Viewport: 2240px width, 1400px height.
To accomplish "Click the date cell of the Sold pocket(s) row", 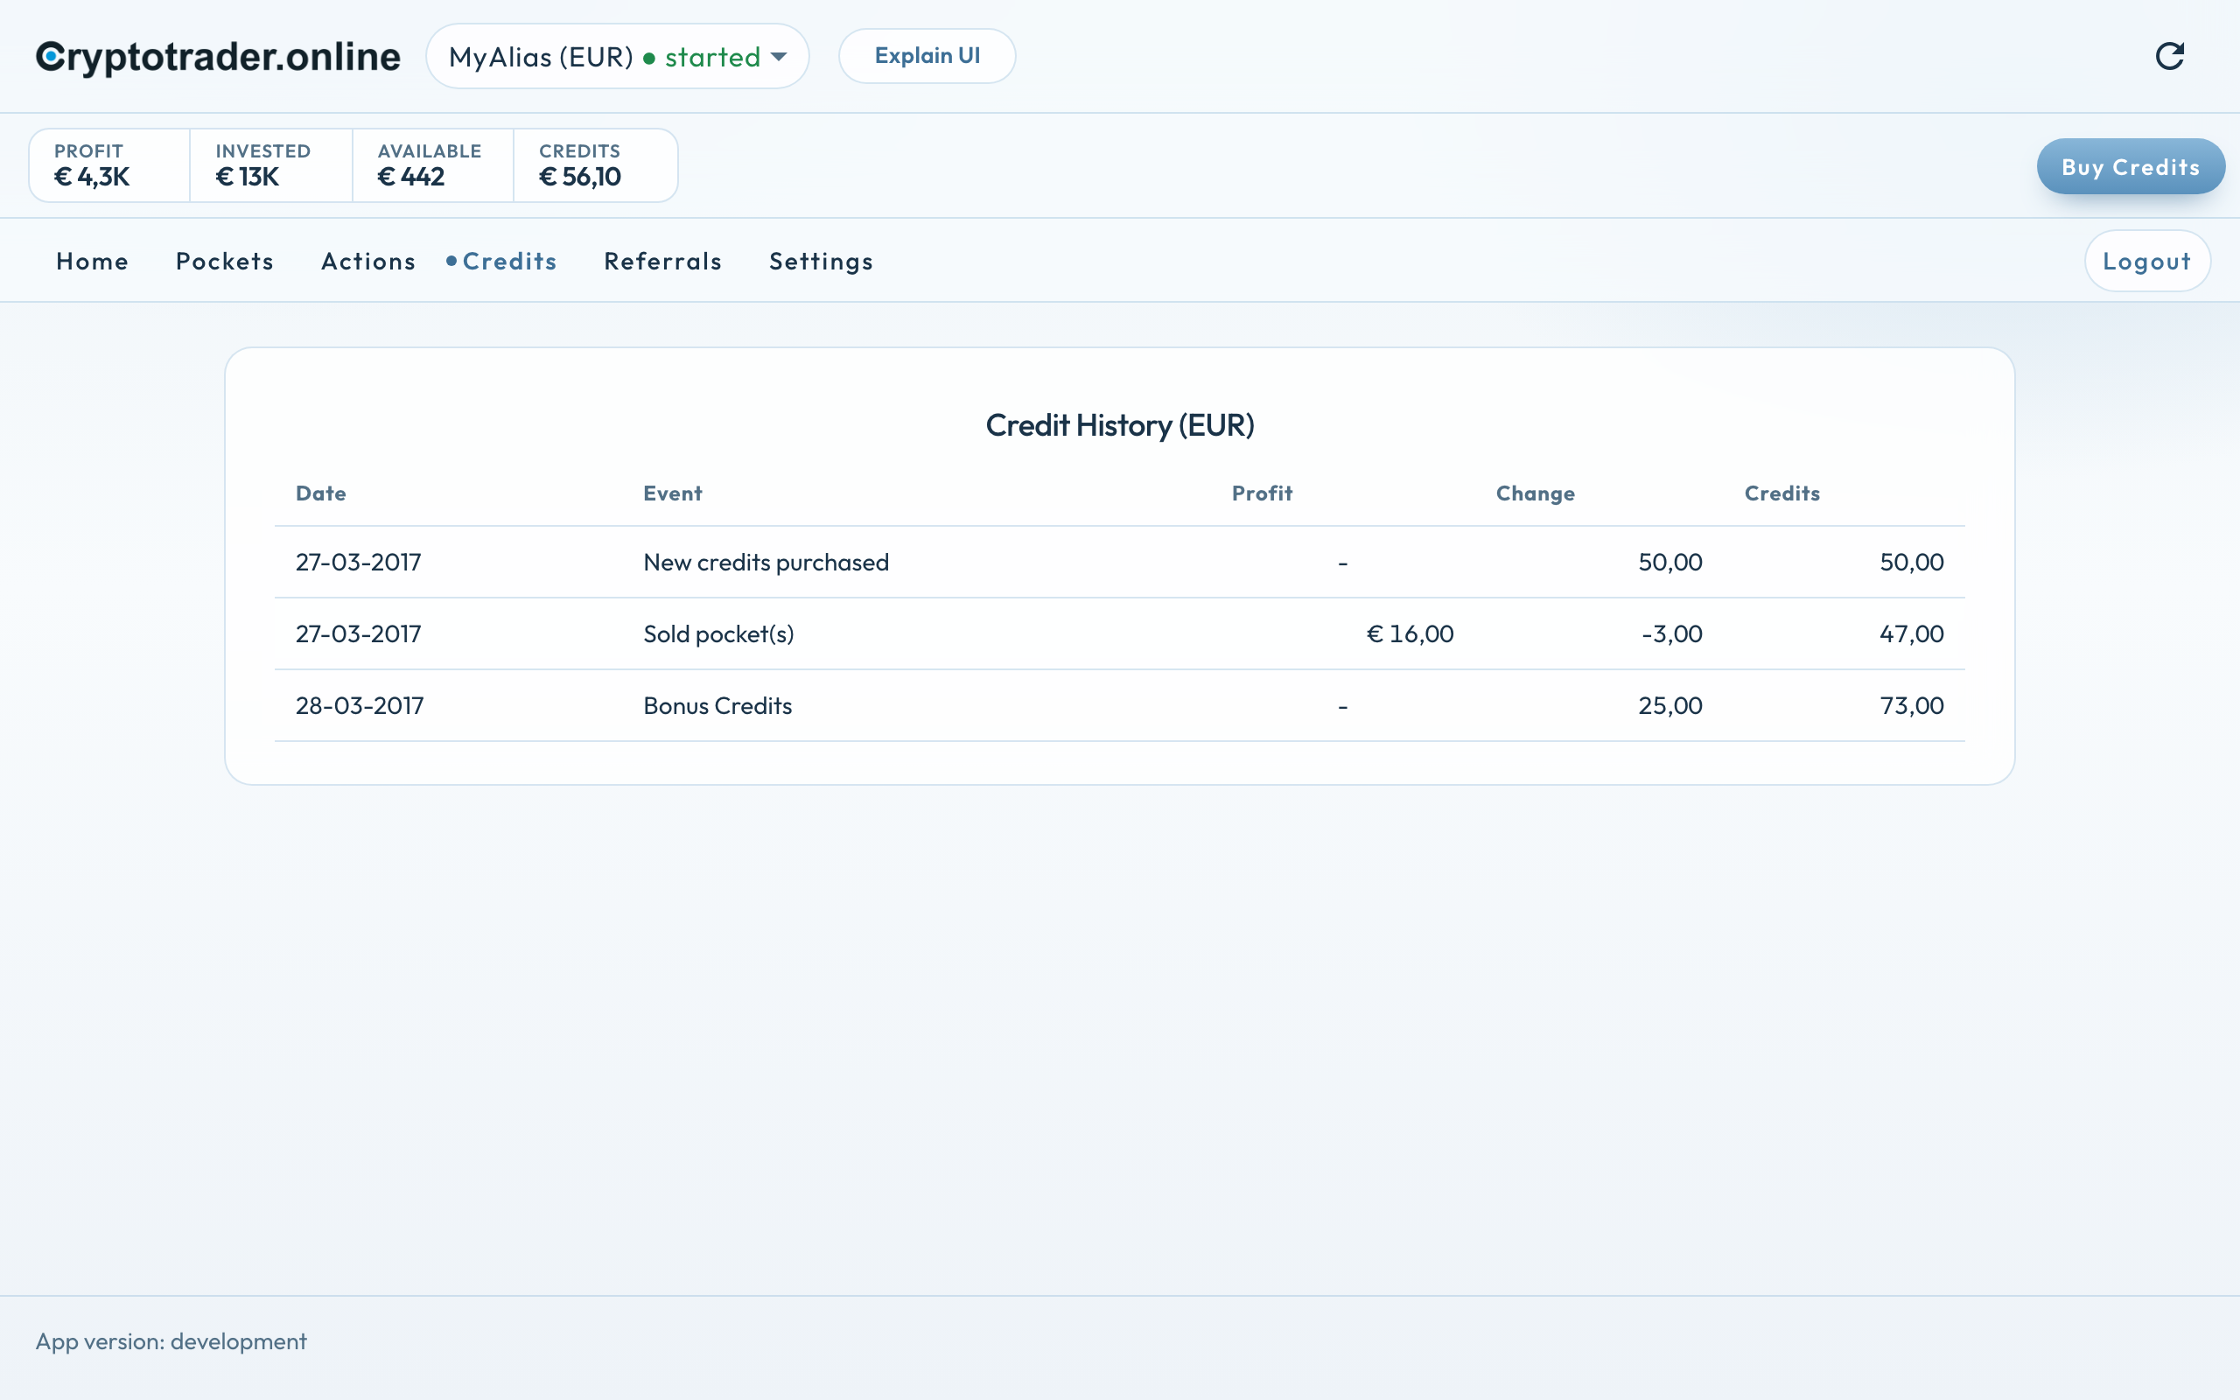I will pos(358,633).
